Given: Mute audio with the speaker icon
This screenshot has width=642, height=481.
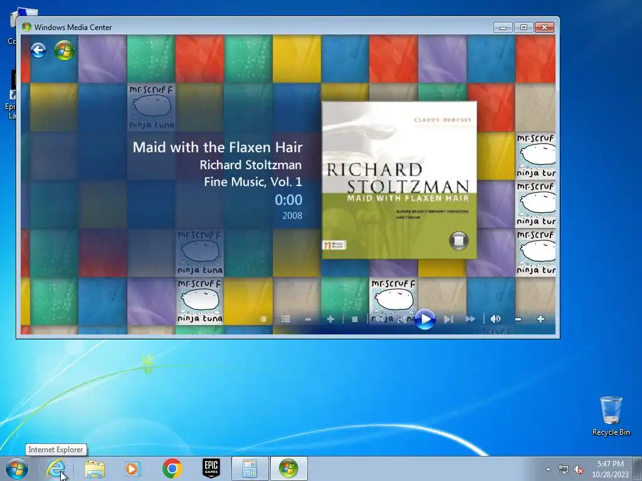Looking at the screenshot, I should 495,319.
